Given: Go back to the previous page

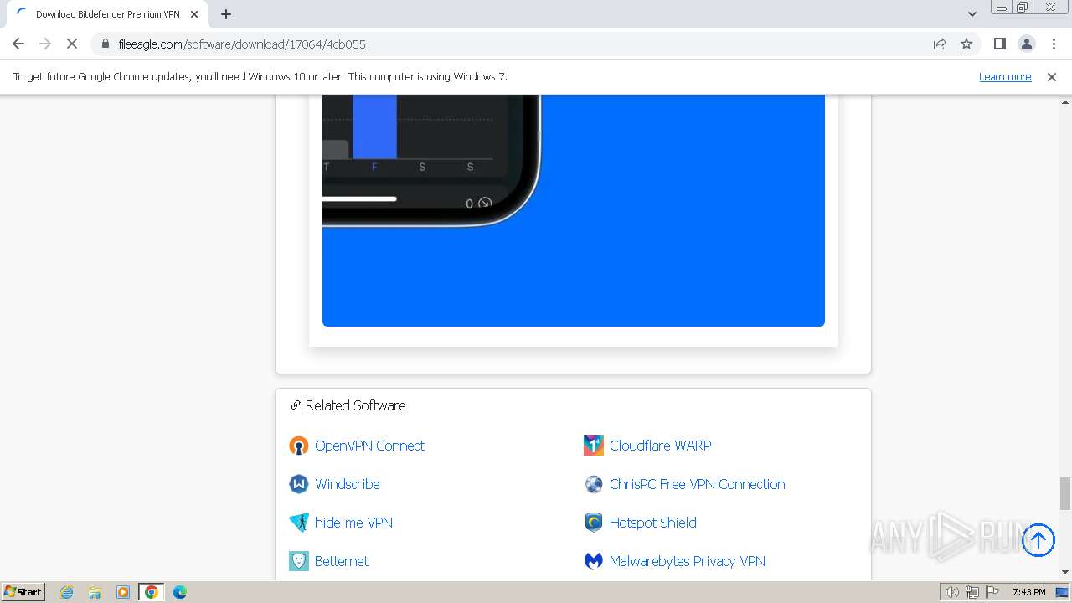Looking at the screenshot, I should pyautogui.click(x=18, y=44).
